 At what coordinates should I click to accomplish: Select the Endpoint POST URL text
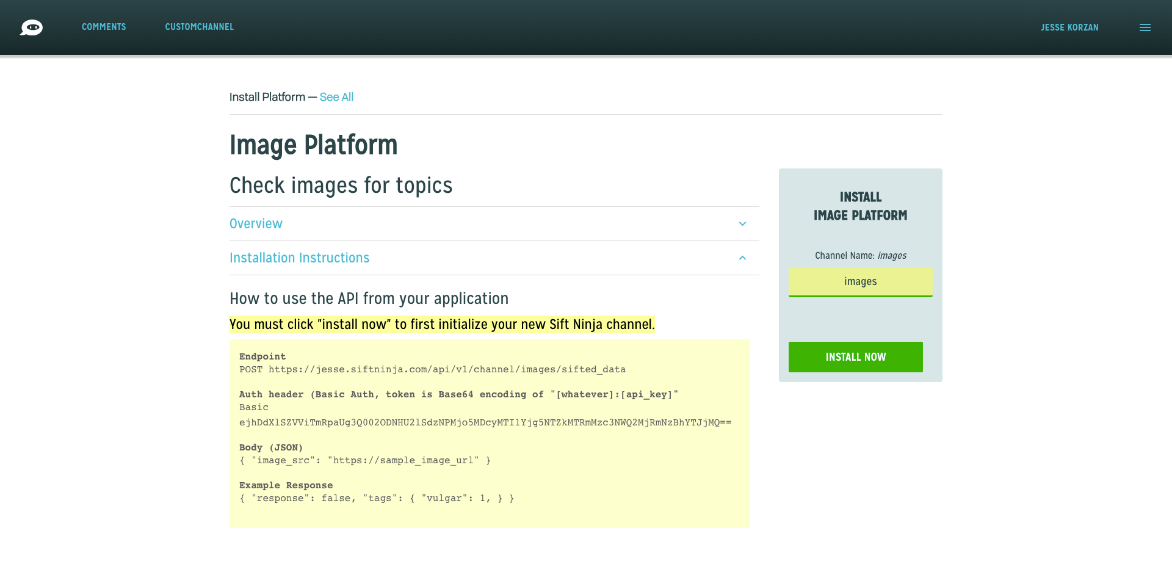[x=432, y=369]
